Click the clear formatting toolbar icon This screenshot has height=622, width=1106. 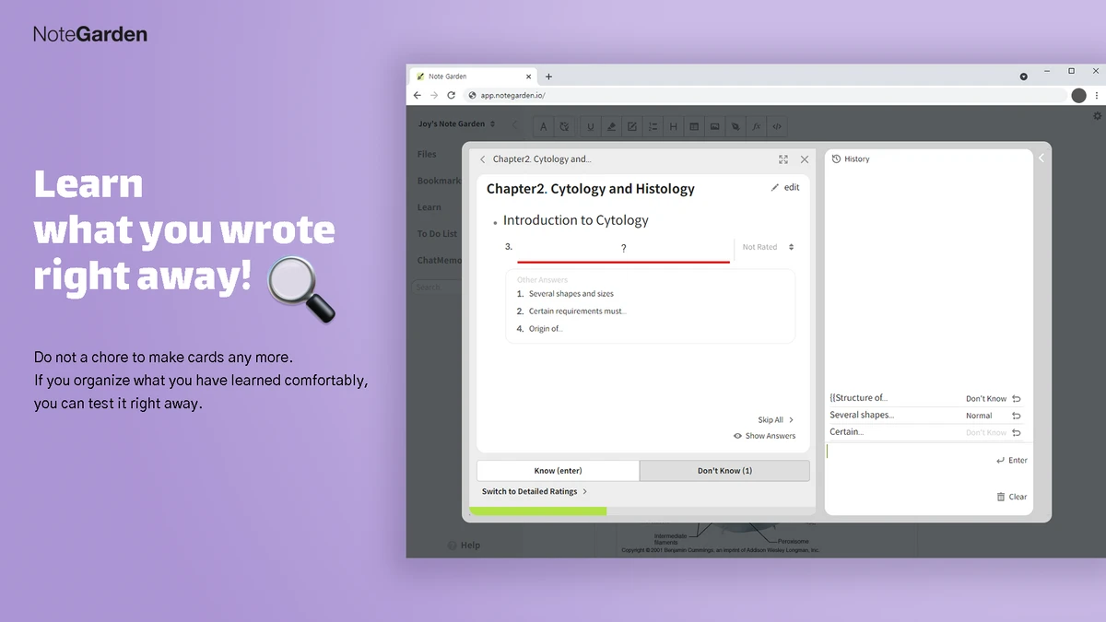(x=564, y=127)
